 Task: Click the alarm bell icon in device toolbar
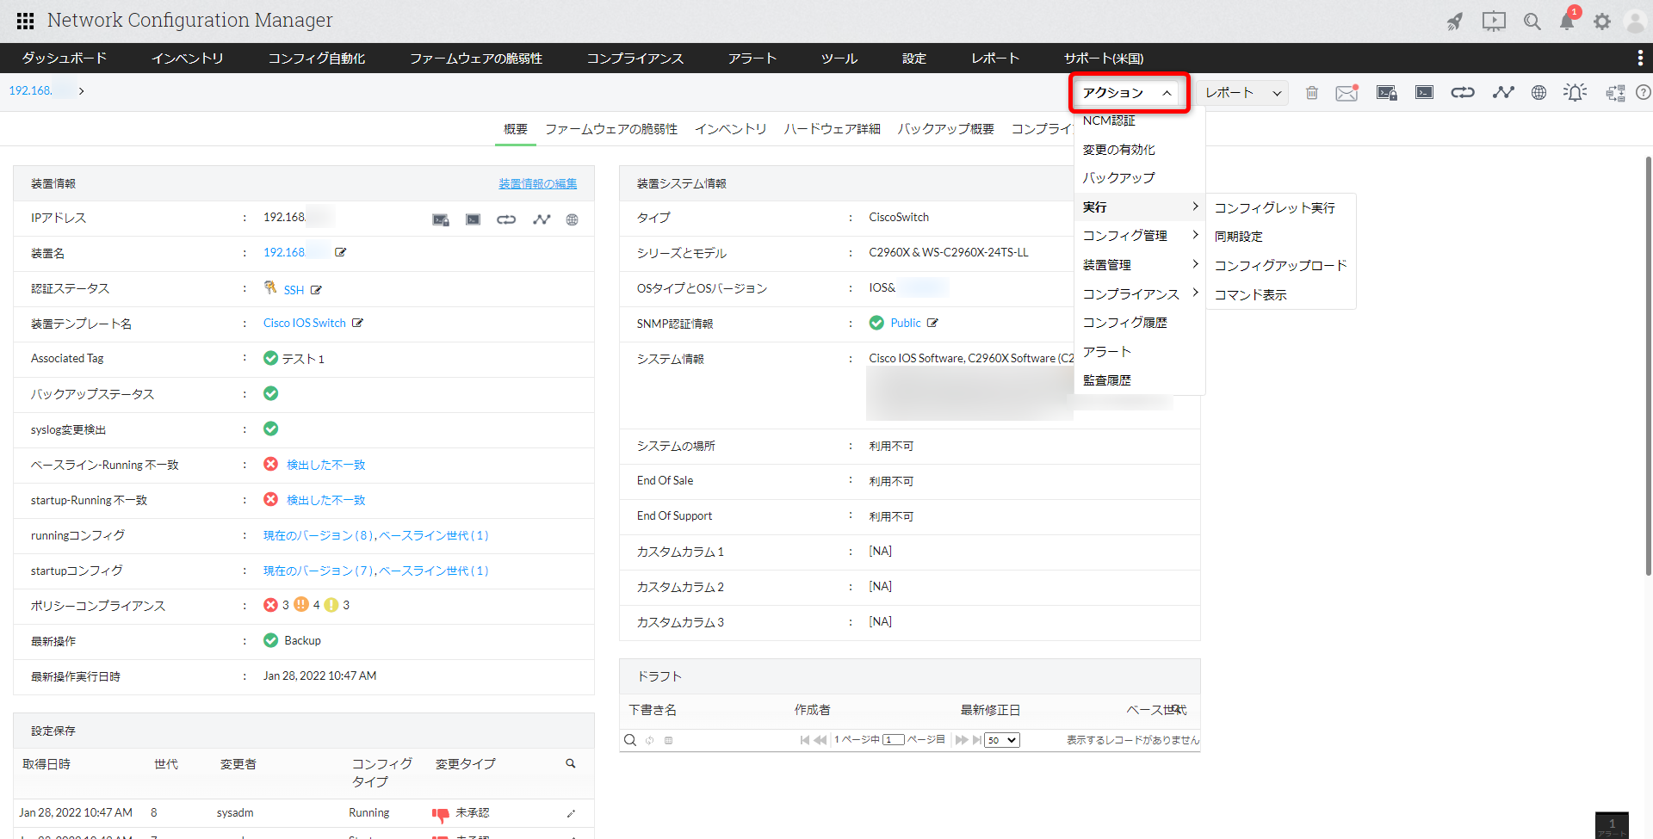click(x=1575, y=93)
